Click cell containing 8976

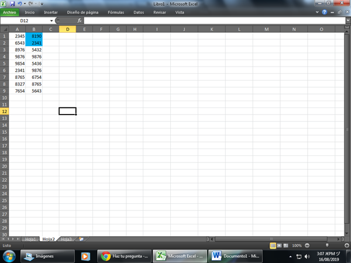coord(17,50)
